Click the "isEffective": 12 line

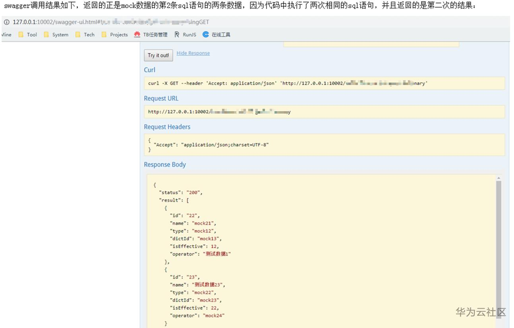point(194,246)
